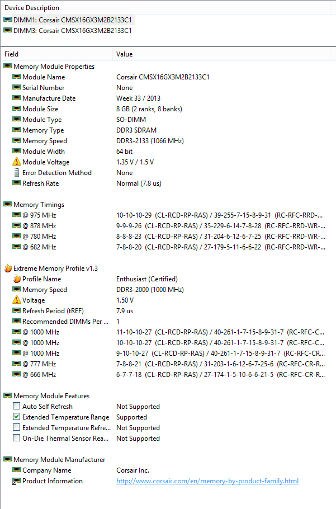This screenshot has width=336, height=509.
Task: Toggle the Extended Temperature Range checkbox
Action: tap(17, 417)
